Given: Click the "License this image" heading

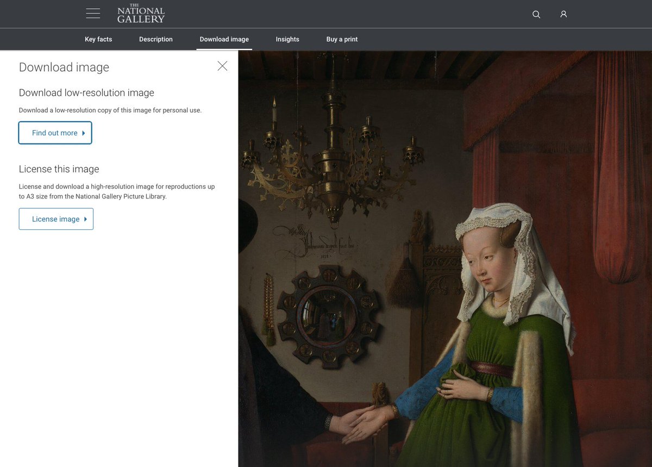Looking at the screenshot, I should coord(59,169).
